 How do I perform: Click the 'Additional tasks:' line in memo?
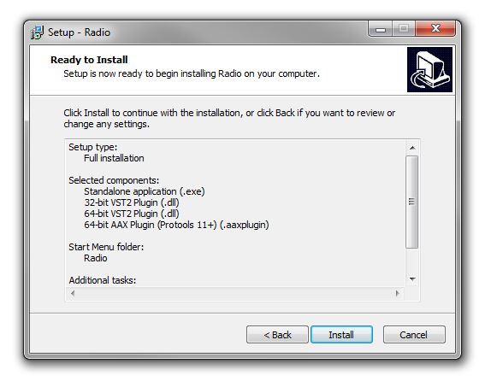(103, 280)
